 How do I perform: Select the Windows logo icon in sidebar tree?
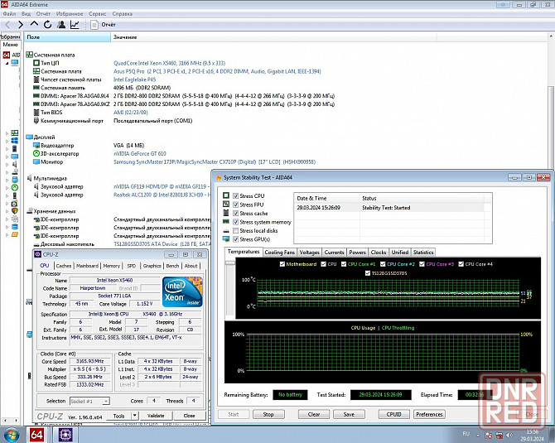[x=15, y=141]
